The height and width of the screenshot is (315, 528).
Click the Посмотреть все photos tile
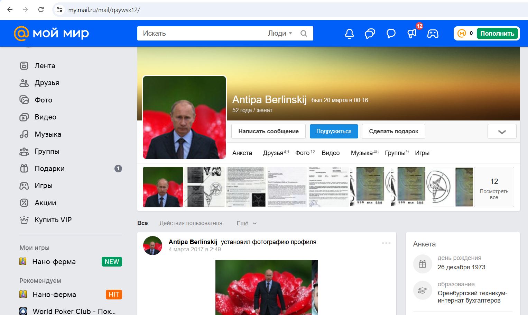click(494, 187)
